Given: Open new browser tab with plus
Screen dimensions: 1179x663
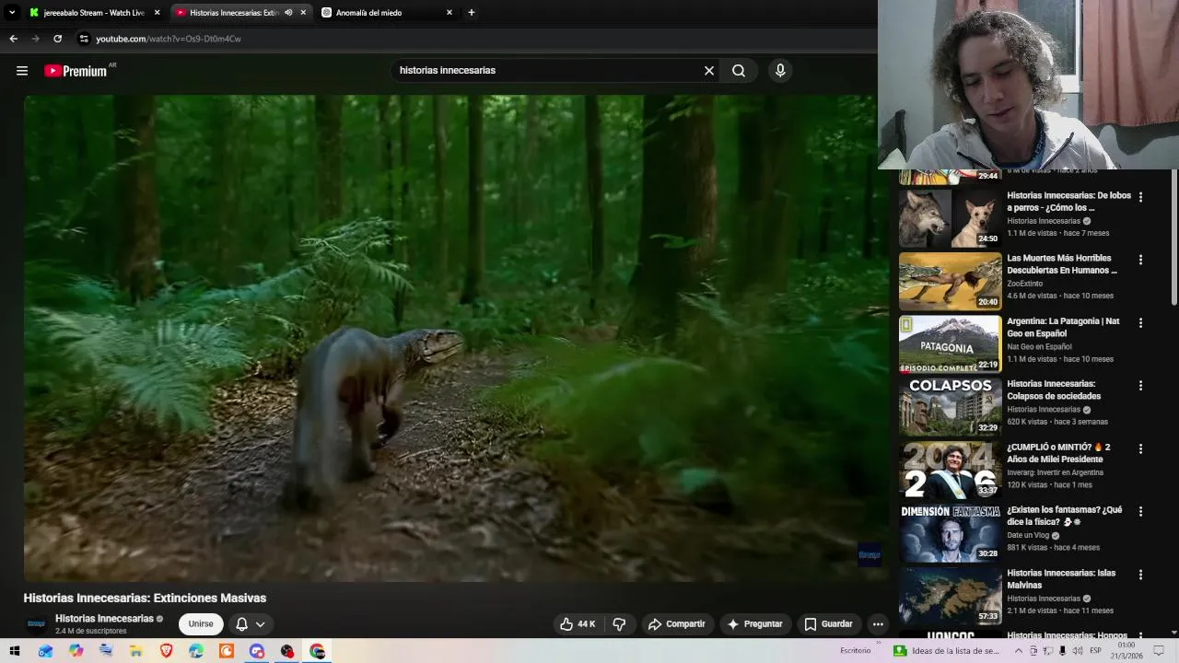Looking at the screenshot, I should pyautogui.click(x=472, y=13).
